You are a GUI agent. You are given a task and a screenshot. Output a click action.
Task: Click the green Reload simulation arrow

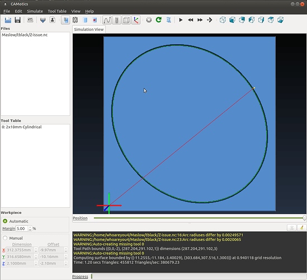tap(159, 20)
